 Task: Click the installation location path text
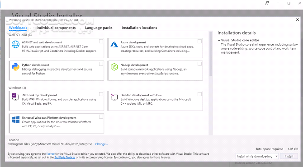coord(50,144)
